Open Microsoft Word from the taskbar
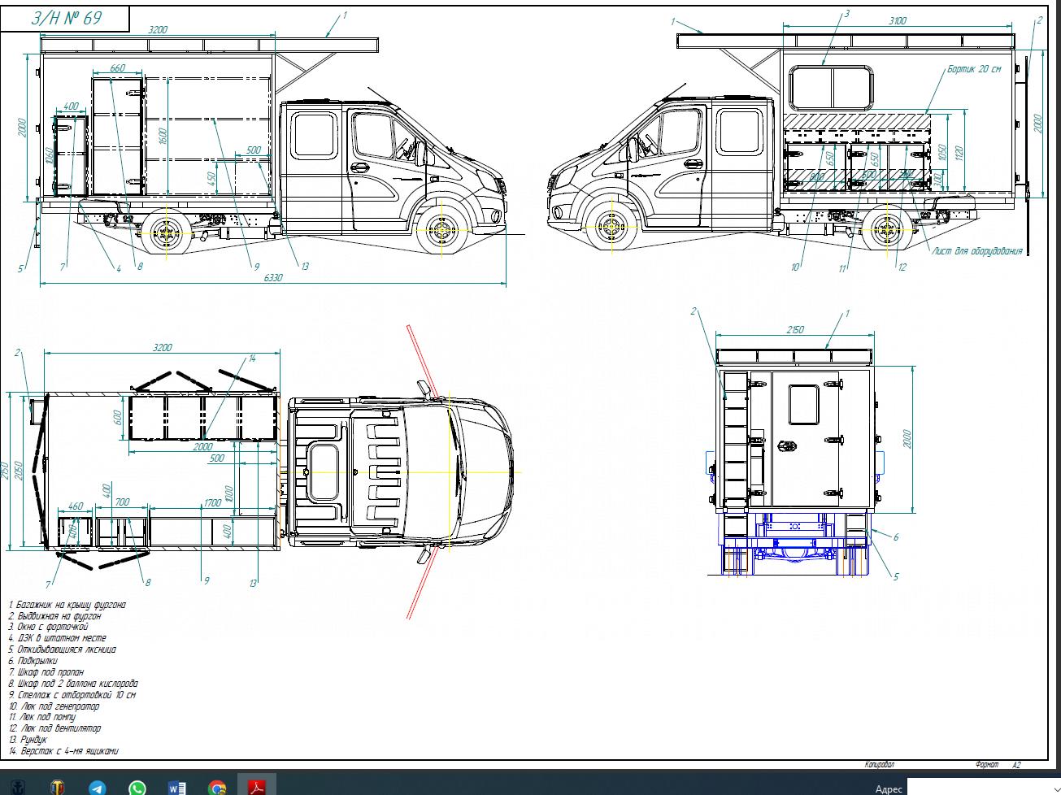Screen dimensions: 1061x795 [177, 787]
